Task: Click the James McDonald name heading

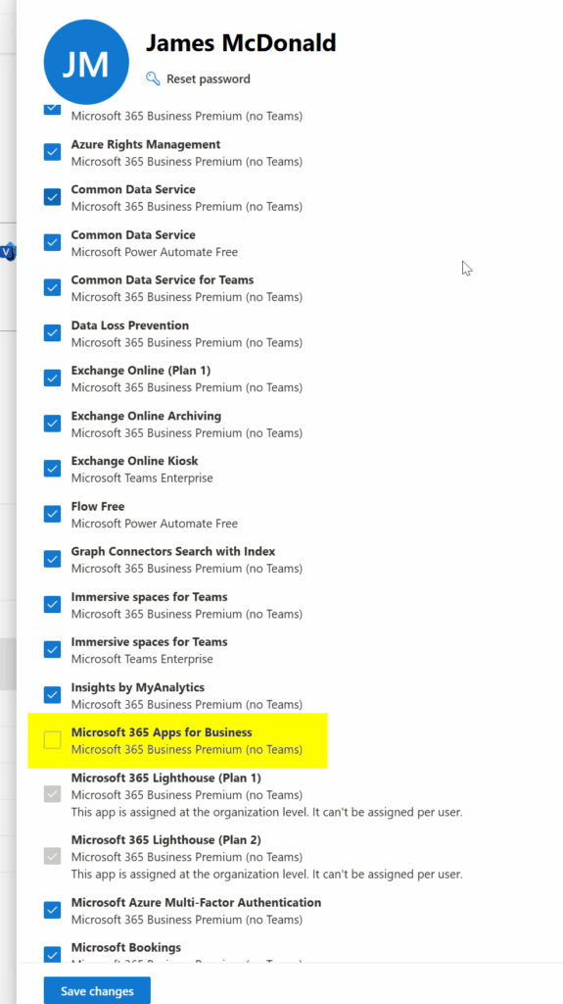Action: [241, 43]
